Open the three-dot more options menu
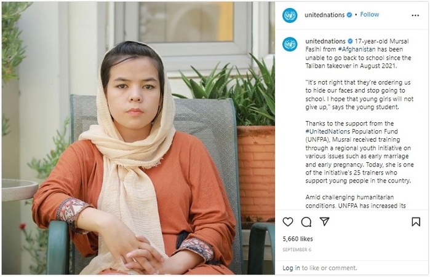The height and width of the screenshot is (277, 430). tap(415, 15)
